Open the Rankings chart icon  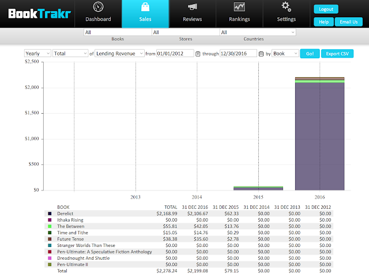tap(239, 7)
